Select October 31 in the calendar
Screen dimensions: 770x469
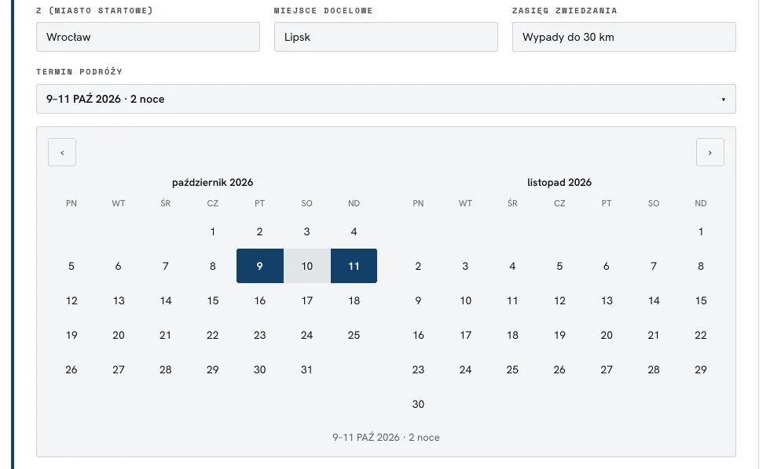[x=307, y=369]
